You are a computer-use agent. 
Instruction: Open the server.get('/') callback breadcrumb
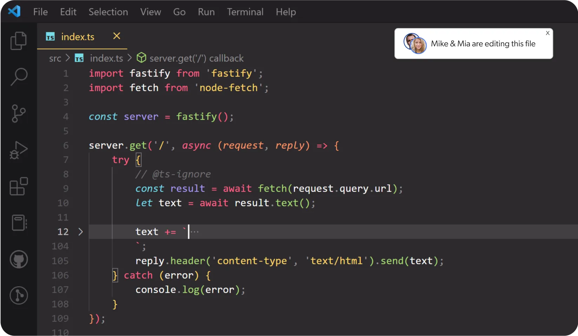pos(196,58)
